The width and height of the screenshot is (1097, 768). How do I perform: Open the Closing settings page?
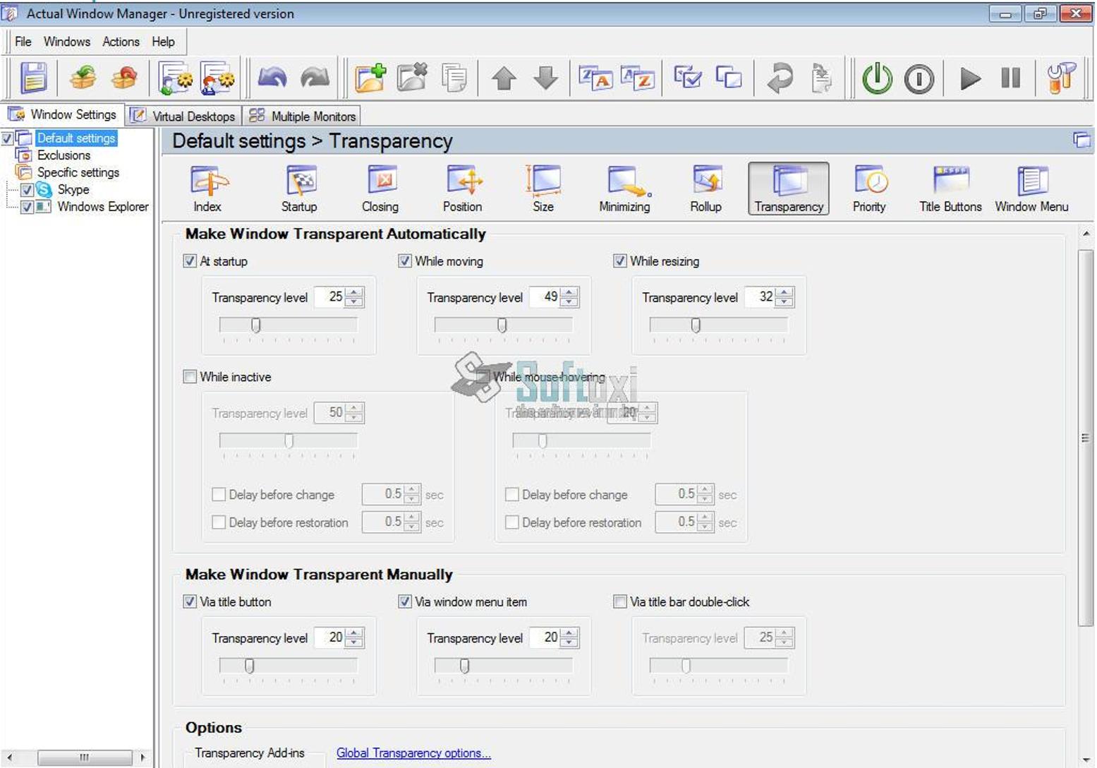coord(380,188)
